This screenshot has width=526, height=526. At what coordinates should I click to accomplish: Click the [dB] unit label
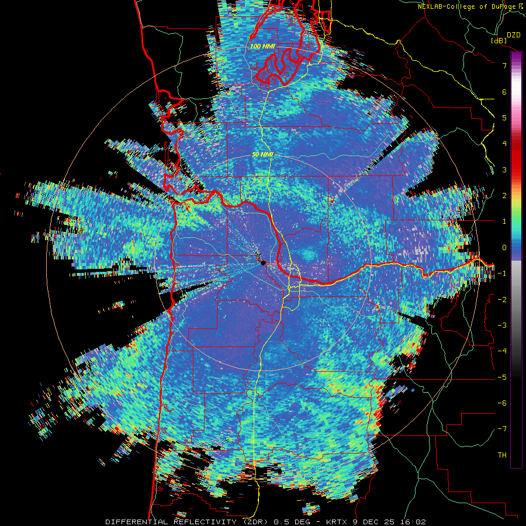coord(499,40)
